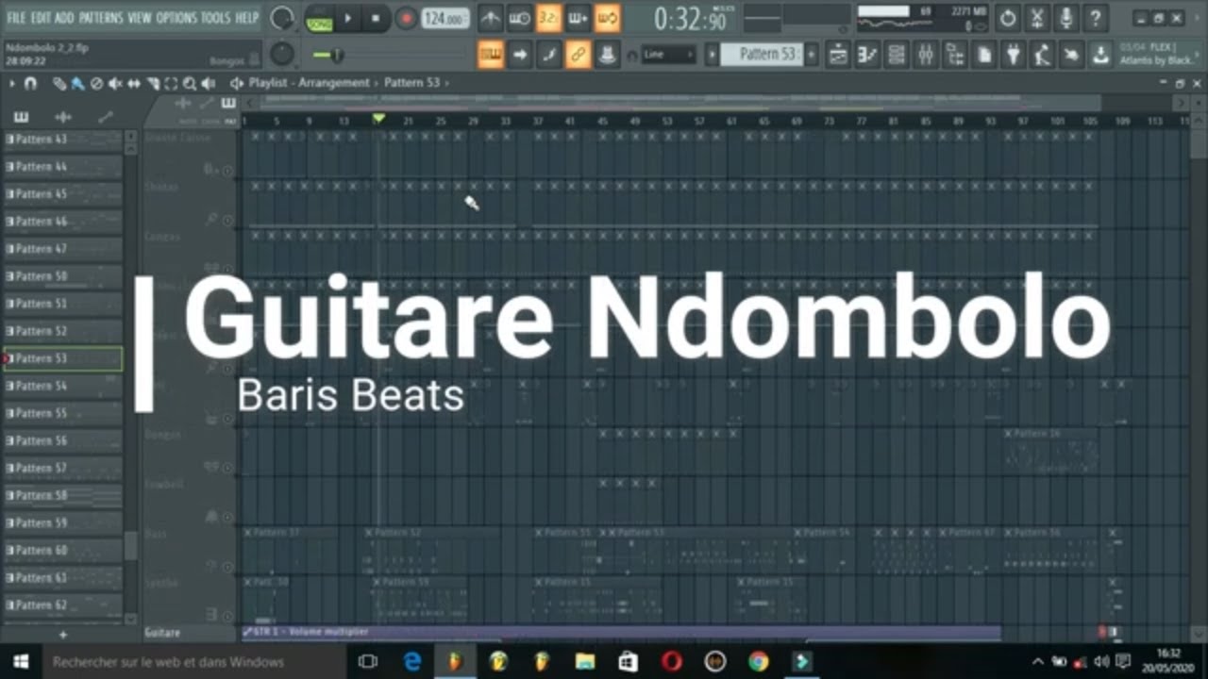Click the one-click audio recording microphone icon
Viewport: 1208px width, 679px height.
[1066, 18]
